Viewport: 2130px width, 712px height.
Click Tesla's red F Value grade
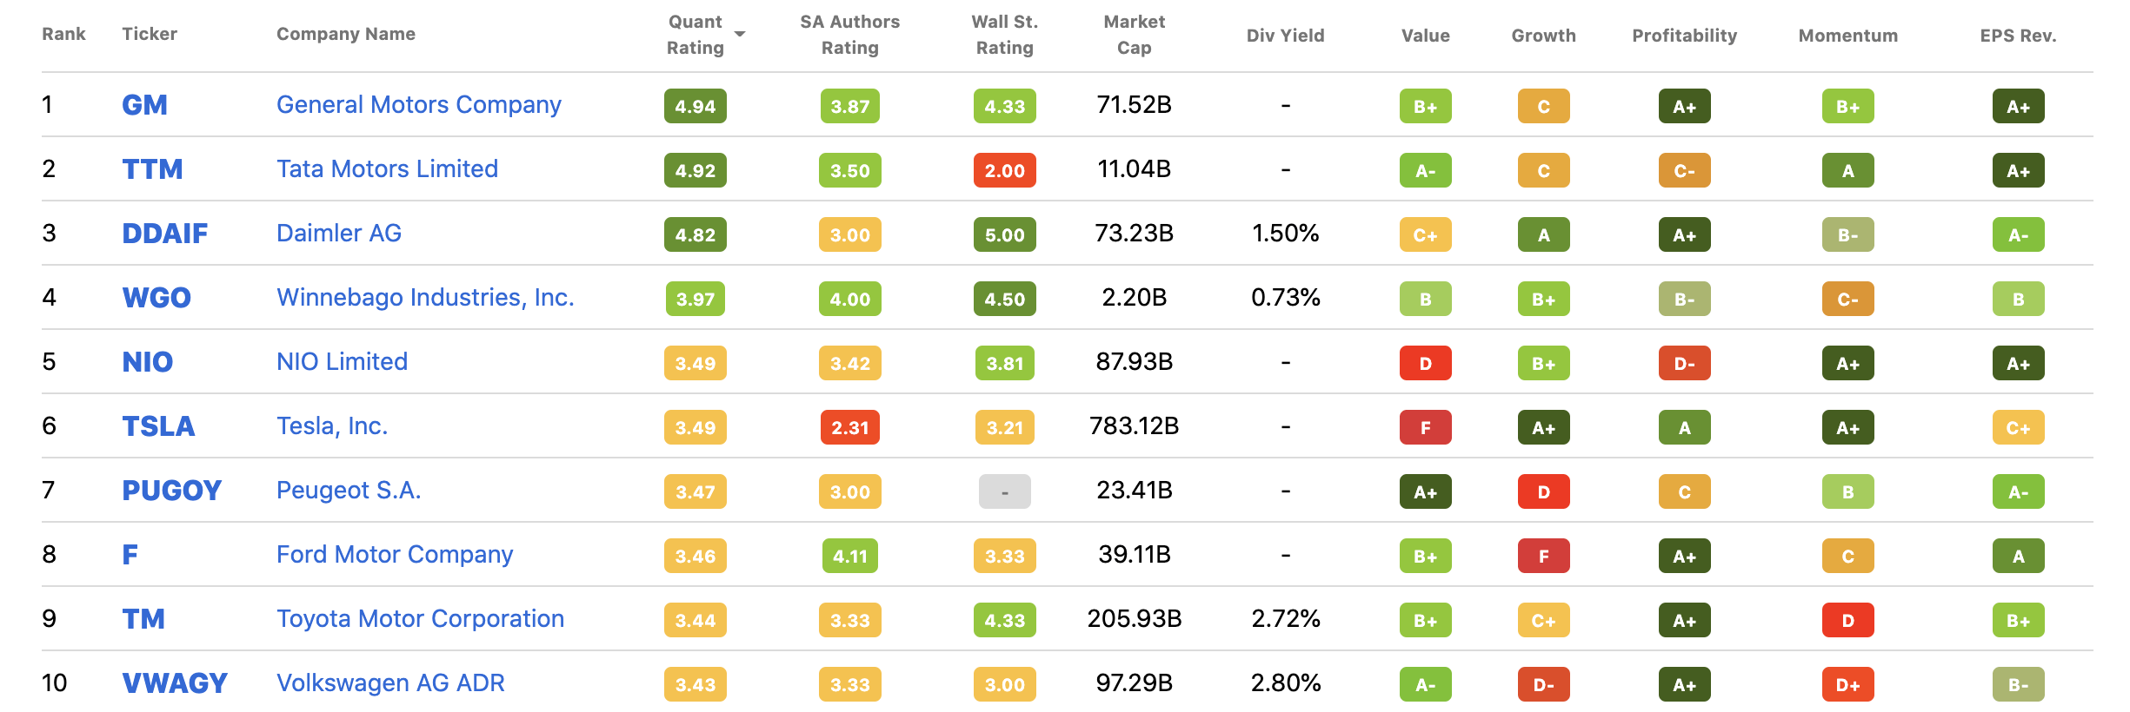coord(1425,428)
